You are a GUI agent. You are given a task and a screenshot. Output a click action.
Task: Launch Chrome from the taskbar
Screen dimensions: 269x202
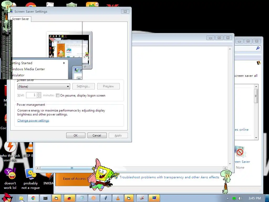point(33,198)
